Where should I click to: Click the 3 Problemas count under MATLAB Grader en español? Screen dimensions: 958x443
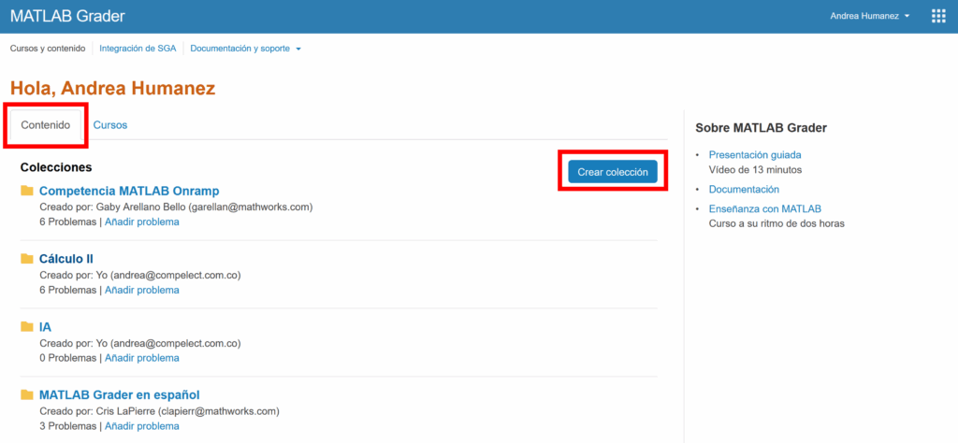67,426
